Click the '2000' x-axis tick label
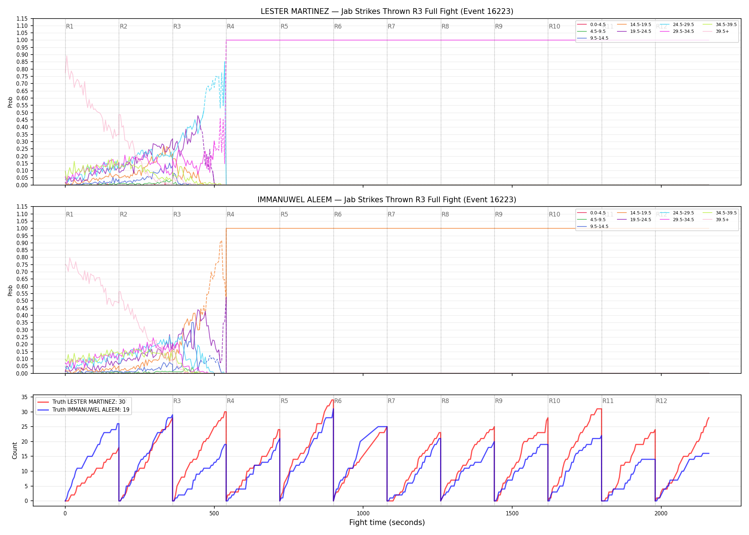Image resolution: width=749 pixels, height=535 pixels. (x=661, y=513)
